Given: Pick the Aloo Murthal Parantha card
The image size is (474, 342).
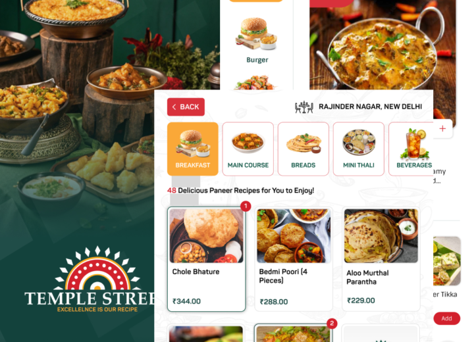Looking at the screenshot, I should [x=381, y=259].
